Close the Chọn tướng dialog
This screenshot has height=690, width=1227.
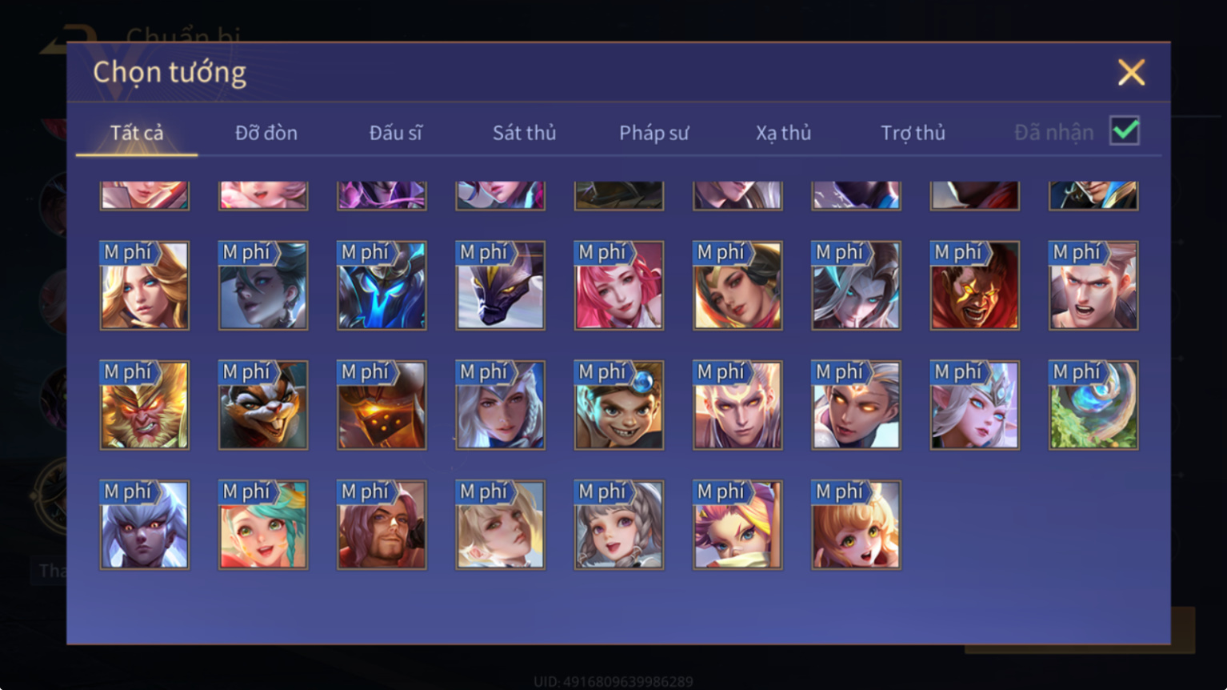pyautogui.click(x=1131, y=73)
